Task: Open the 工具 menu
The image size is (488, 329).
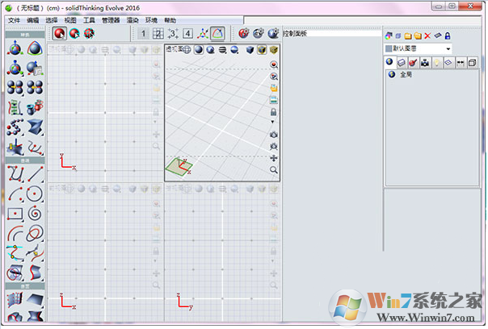Action: 89,20
